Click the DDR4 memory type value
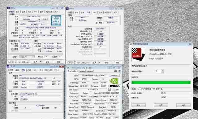This screenshot has height=119, width=198. click(82, 18)
